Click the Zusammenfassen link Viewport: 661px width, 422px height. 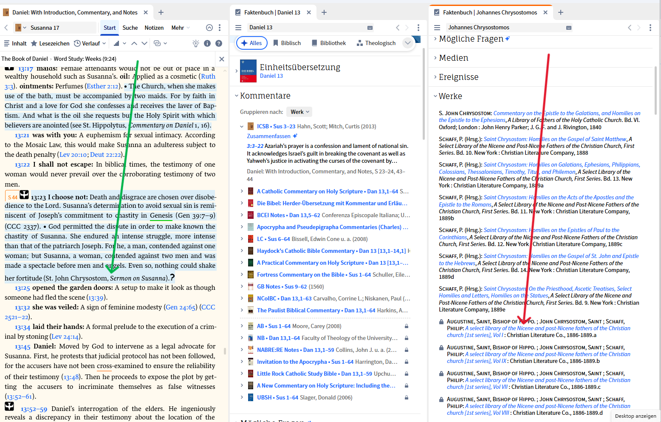pos(269,136)
